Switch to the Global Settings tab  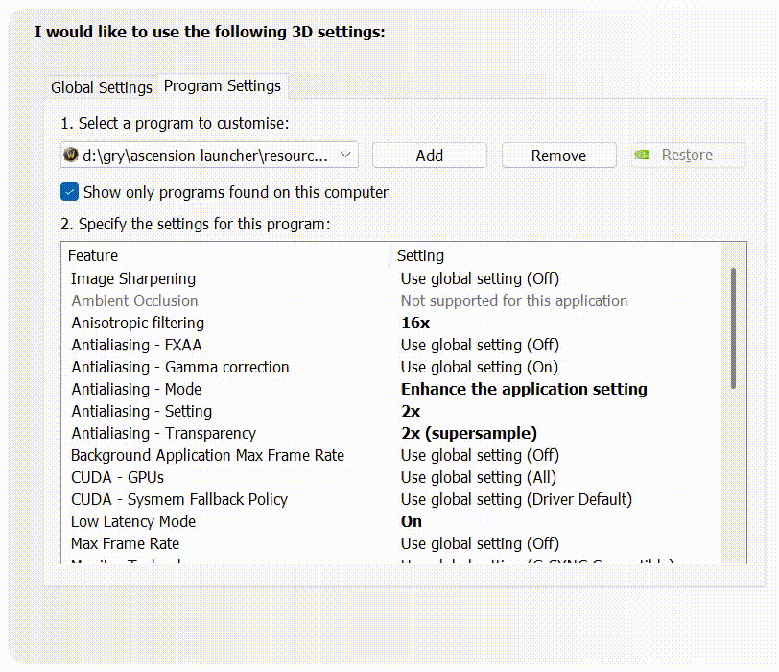pyautogui.click(x=101, y=87)
